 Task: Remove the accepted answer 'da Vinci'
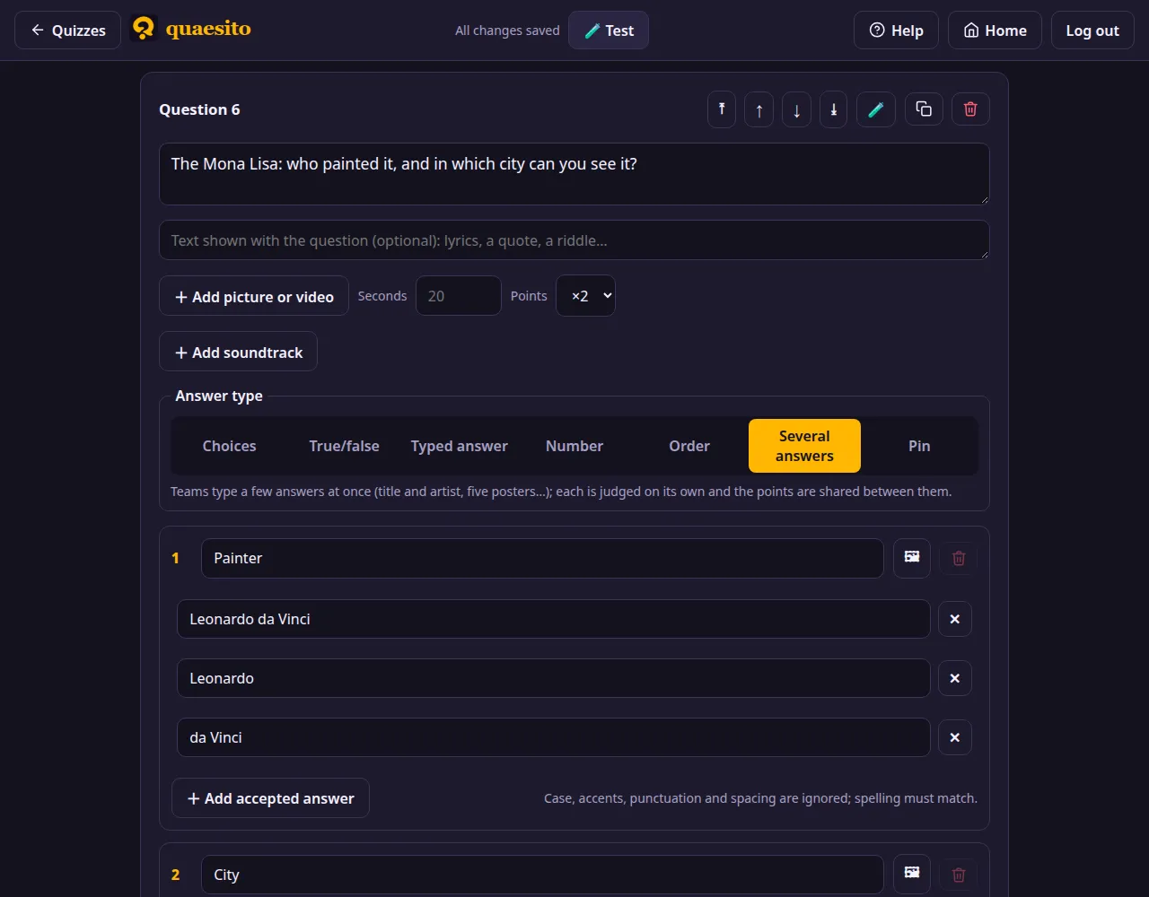click(955, 737)
